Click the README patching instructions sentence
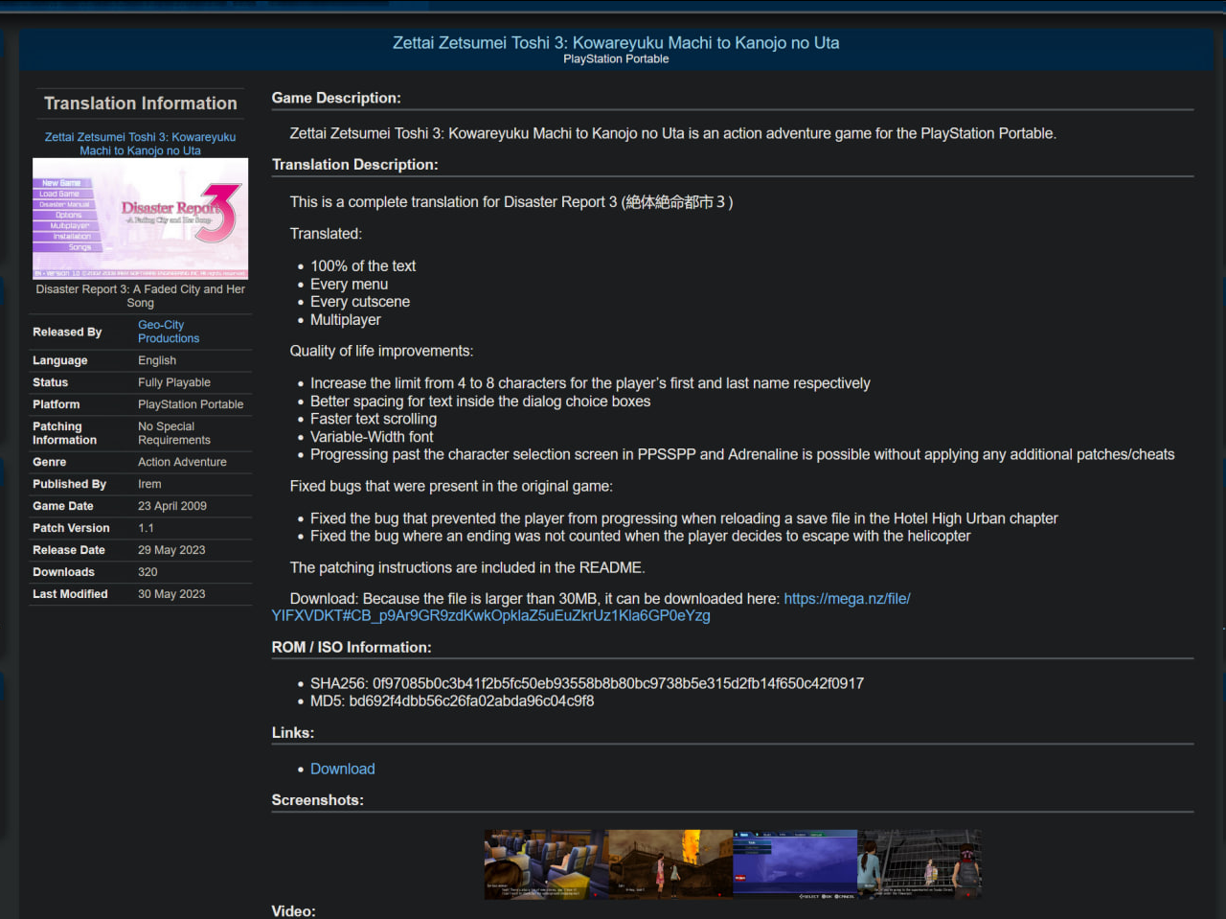 coord(467,568)
